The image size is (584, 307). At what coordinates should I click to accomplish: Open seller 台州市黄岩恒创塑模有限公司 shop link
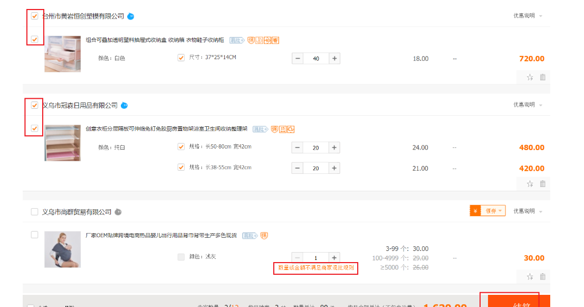click(83, 16)
